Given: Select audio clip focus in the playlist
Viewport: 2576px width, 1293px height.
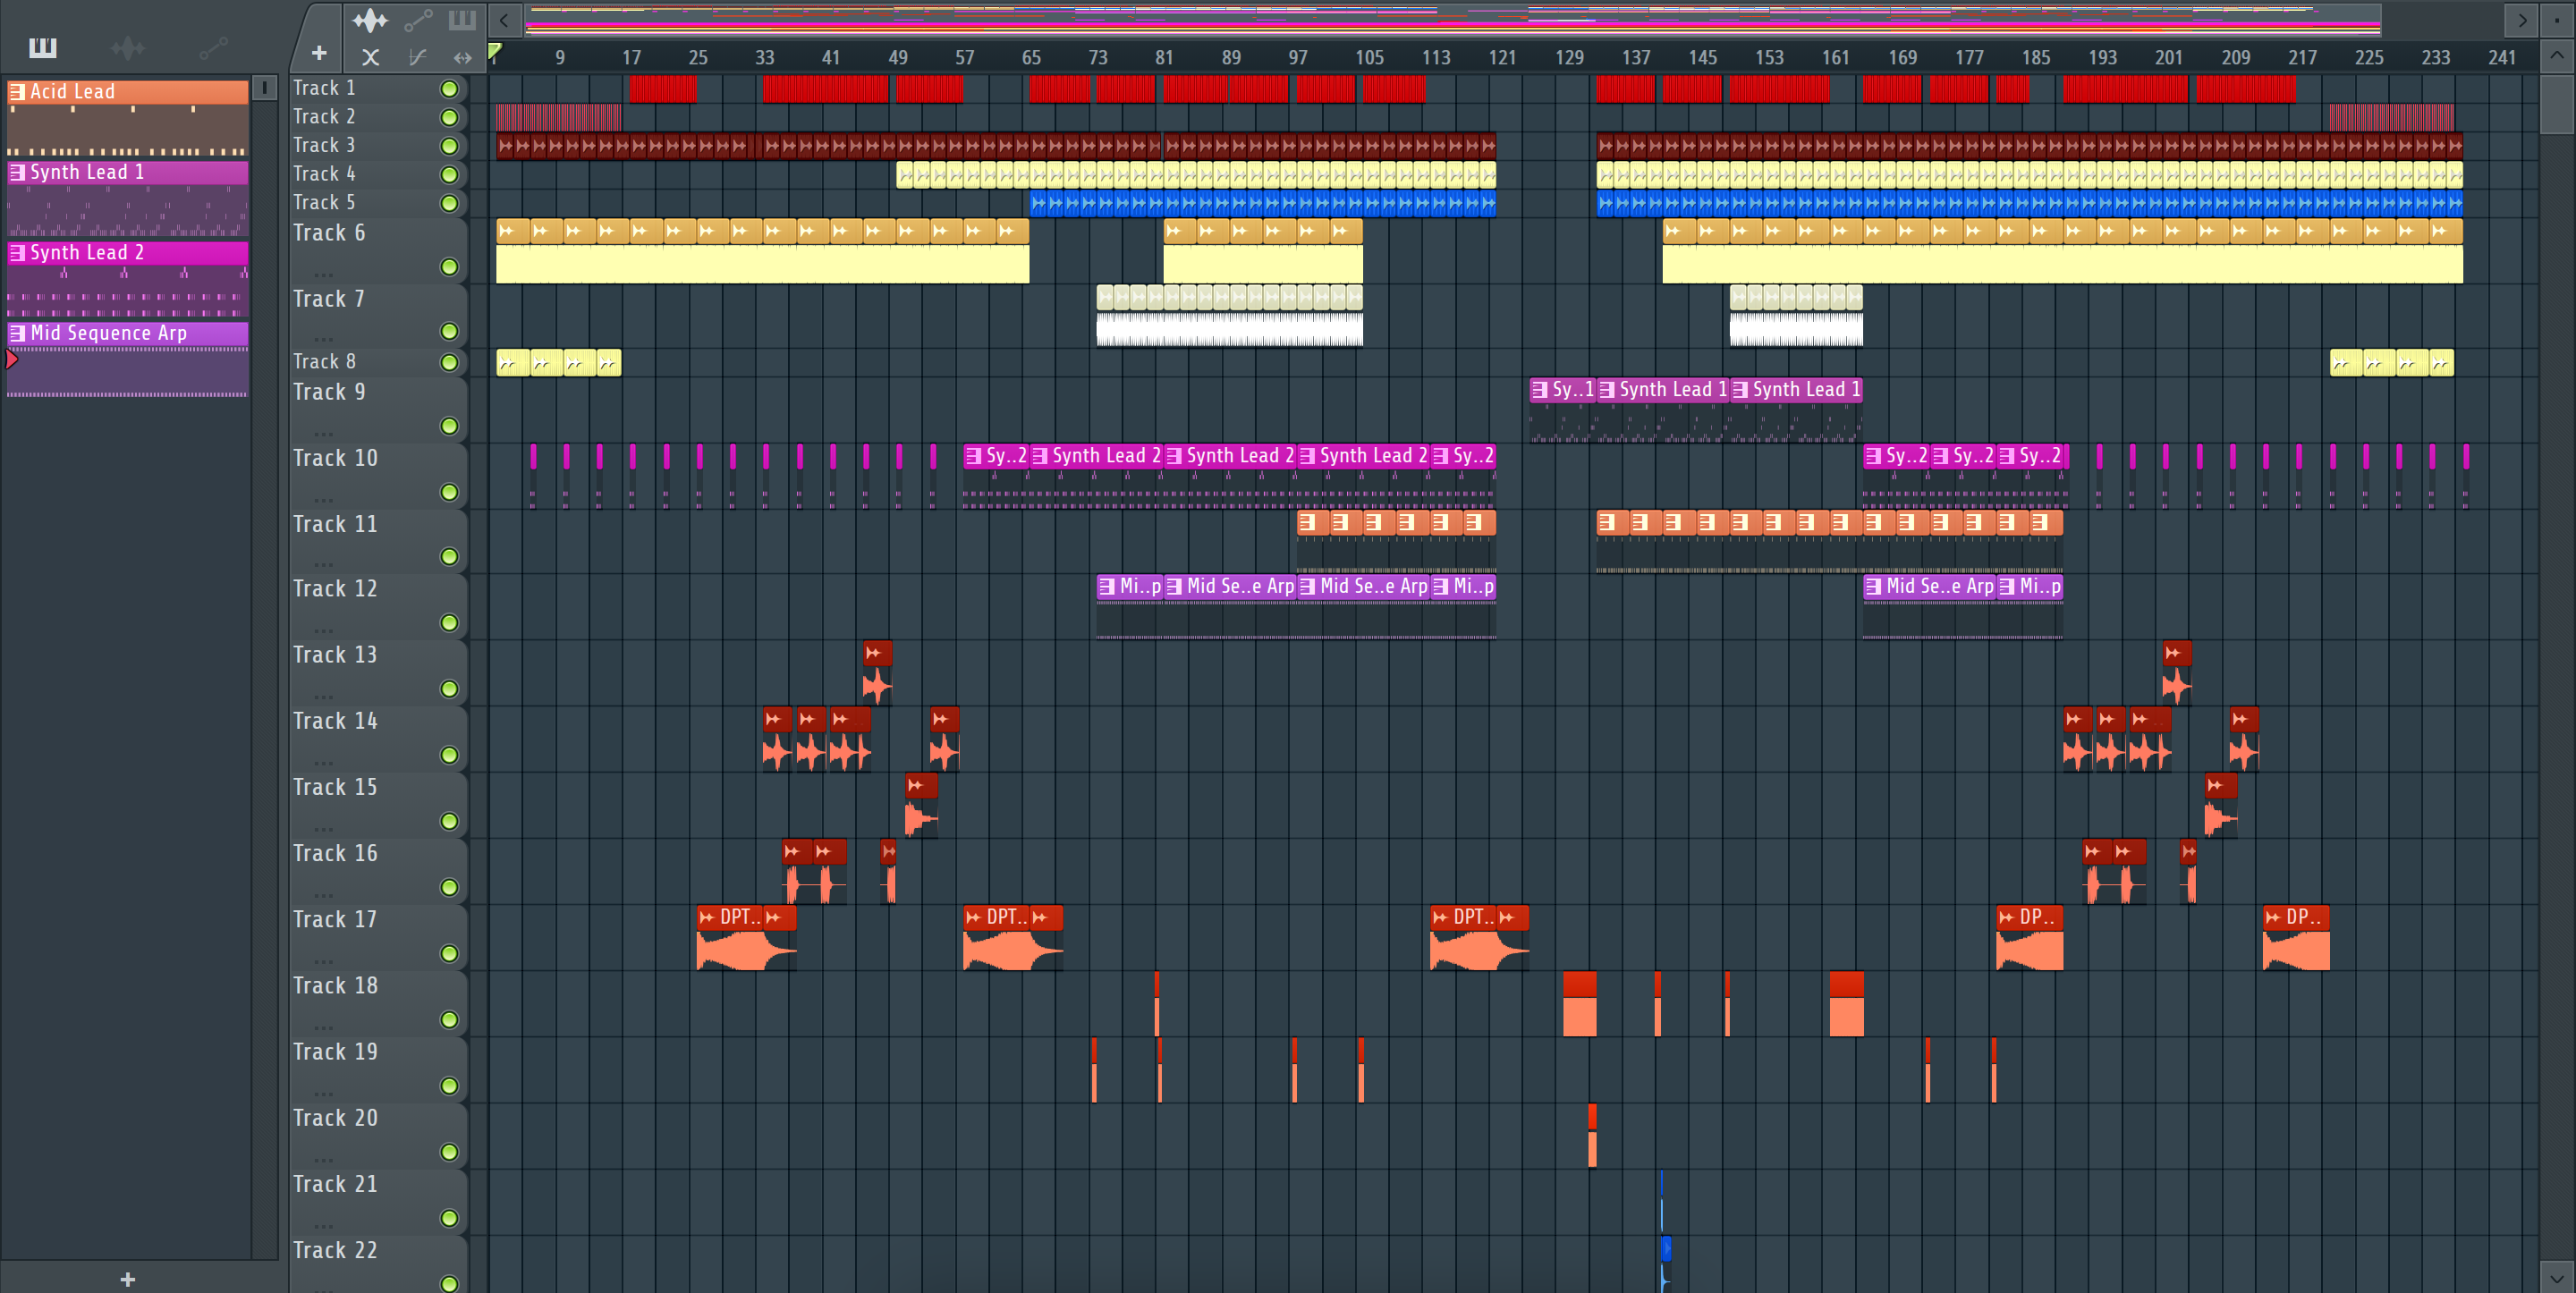Looking at the screenshot, I should [x=370, y=20].
